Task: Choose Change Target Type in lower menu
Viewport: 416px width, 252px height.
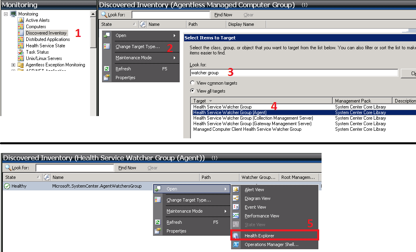Action: coord(188,200)
